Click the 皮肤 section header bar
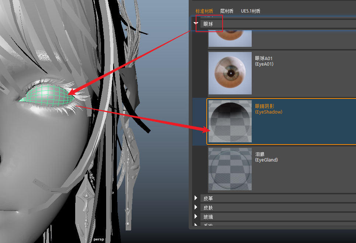The image size is (356, 243). click(x=276, y=208)
